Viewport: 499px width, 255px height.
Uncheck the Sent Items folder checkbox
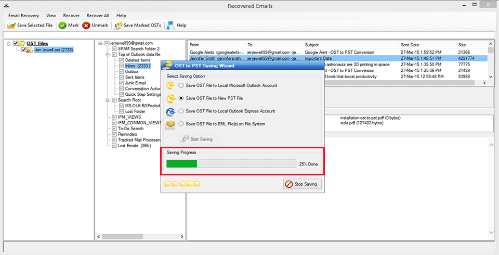pyautogui.click(x=121, y=78)
